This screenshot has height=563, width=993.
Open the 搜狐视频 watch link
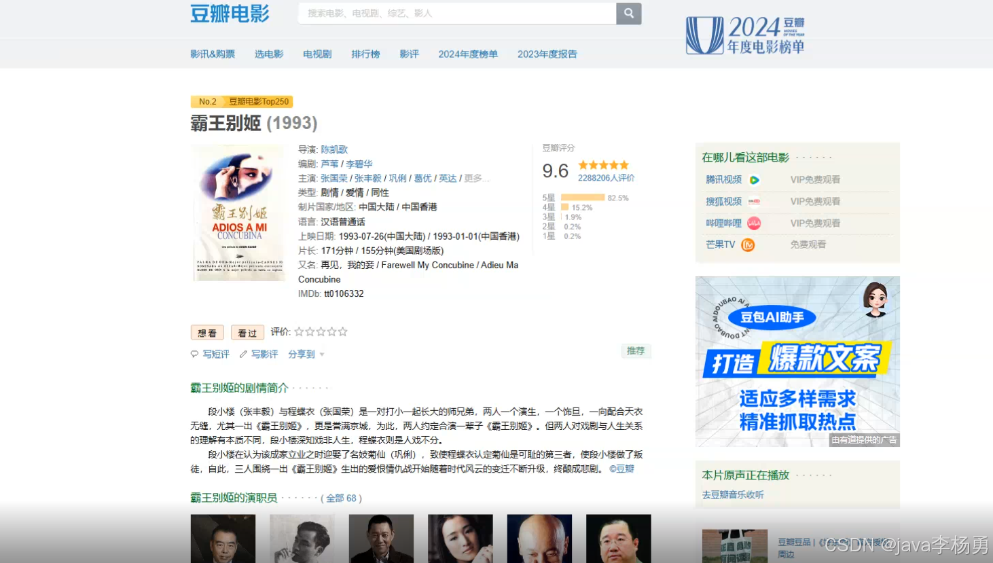coord(724,202)
